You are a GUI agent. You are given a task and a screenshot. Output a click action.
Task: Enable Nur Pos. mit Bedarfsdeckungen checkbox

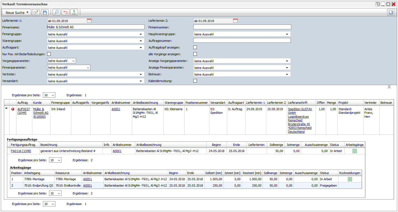tap(49, 54)
